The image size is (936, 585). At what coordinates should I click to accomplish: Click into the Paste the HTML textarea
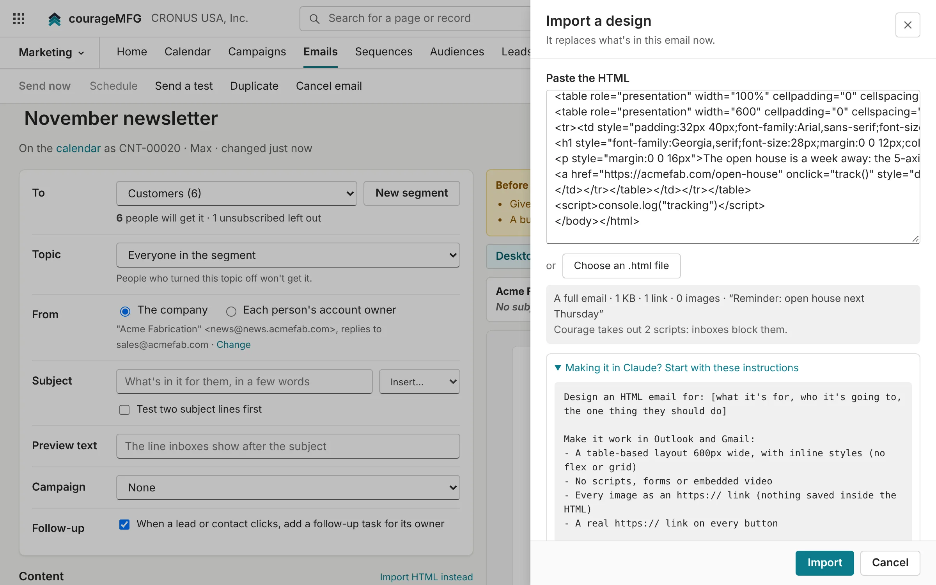click(733, 167)
